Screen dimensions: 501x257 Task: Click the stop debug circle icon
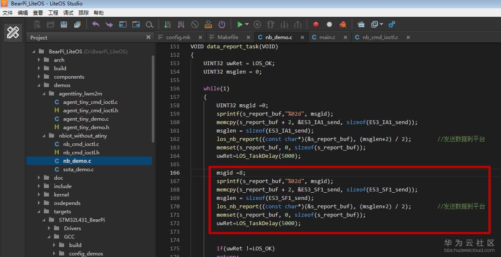(257, 25)
